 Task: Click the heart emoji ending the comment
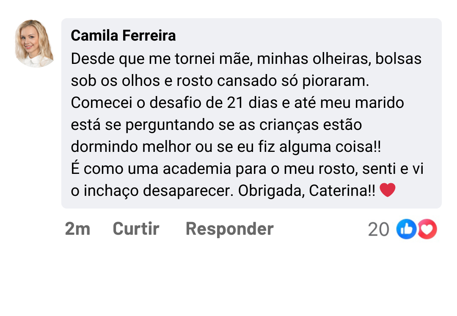(x=387, y=190)
